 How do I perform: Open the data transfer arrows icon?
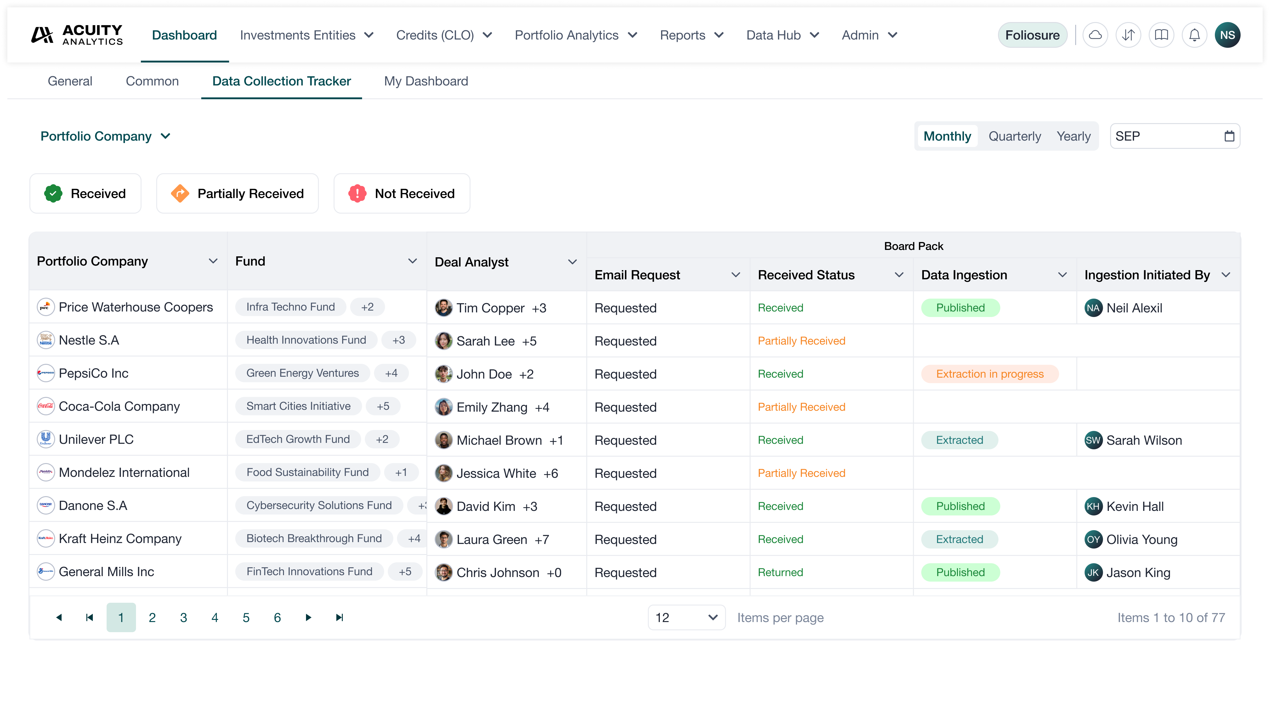click(1128, 35)
